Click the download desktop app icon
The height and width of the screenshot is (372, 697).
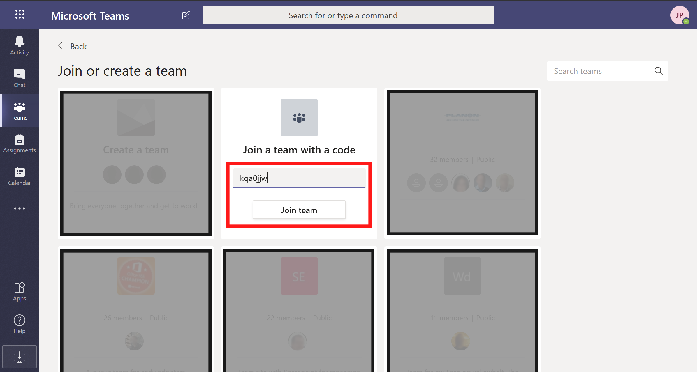pos(20,357)
